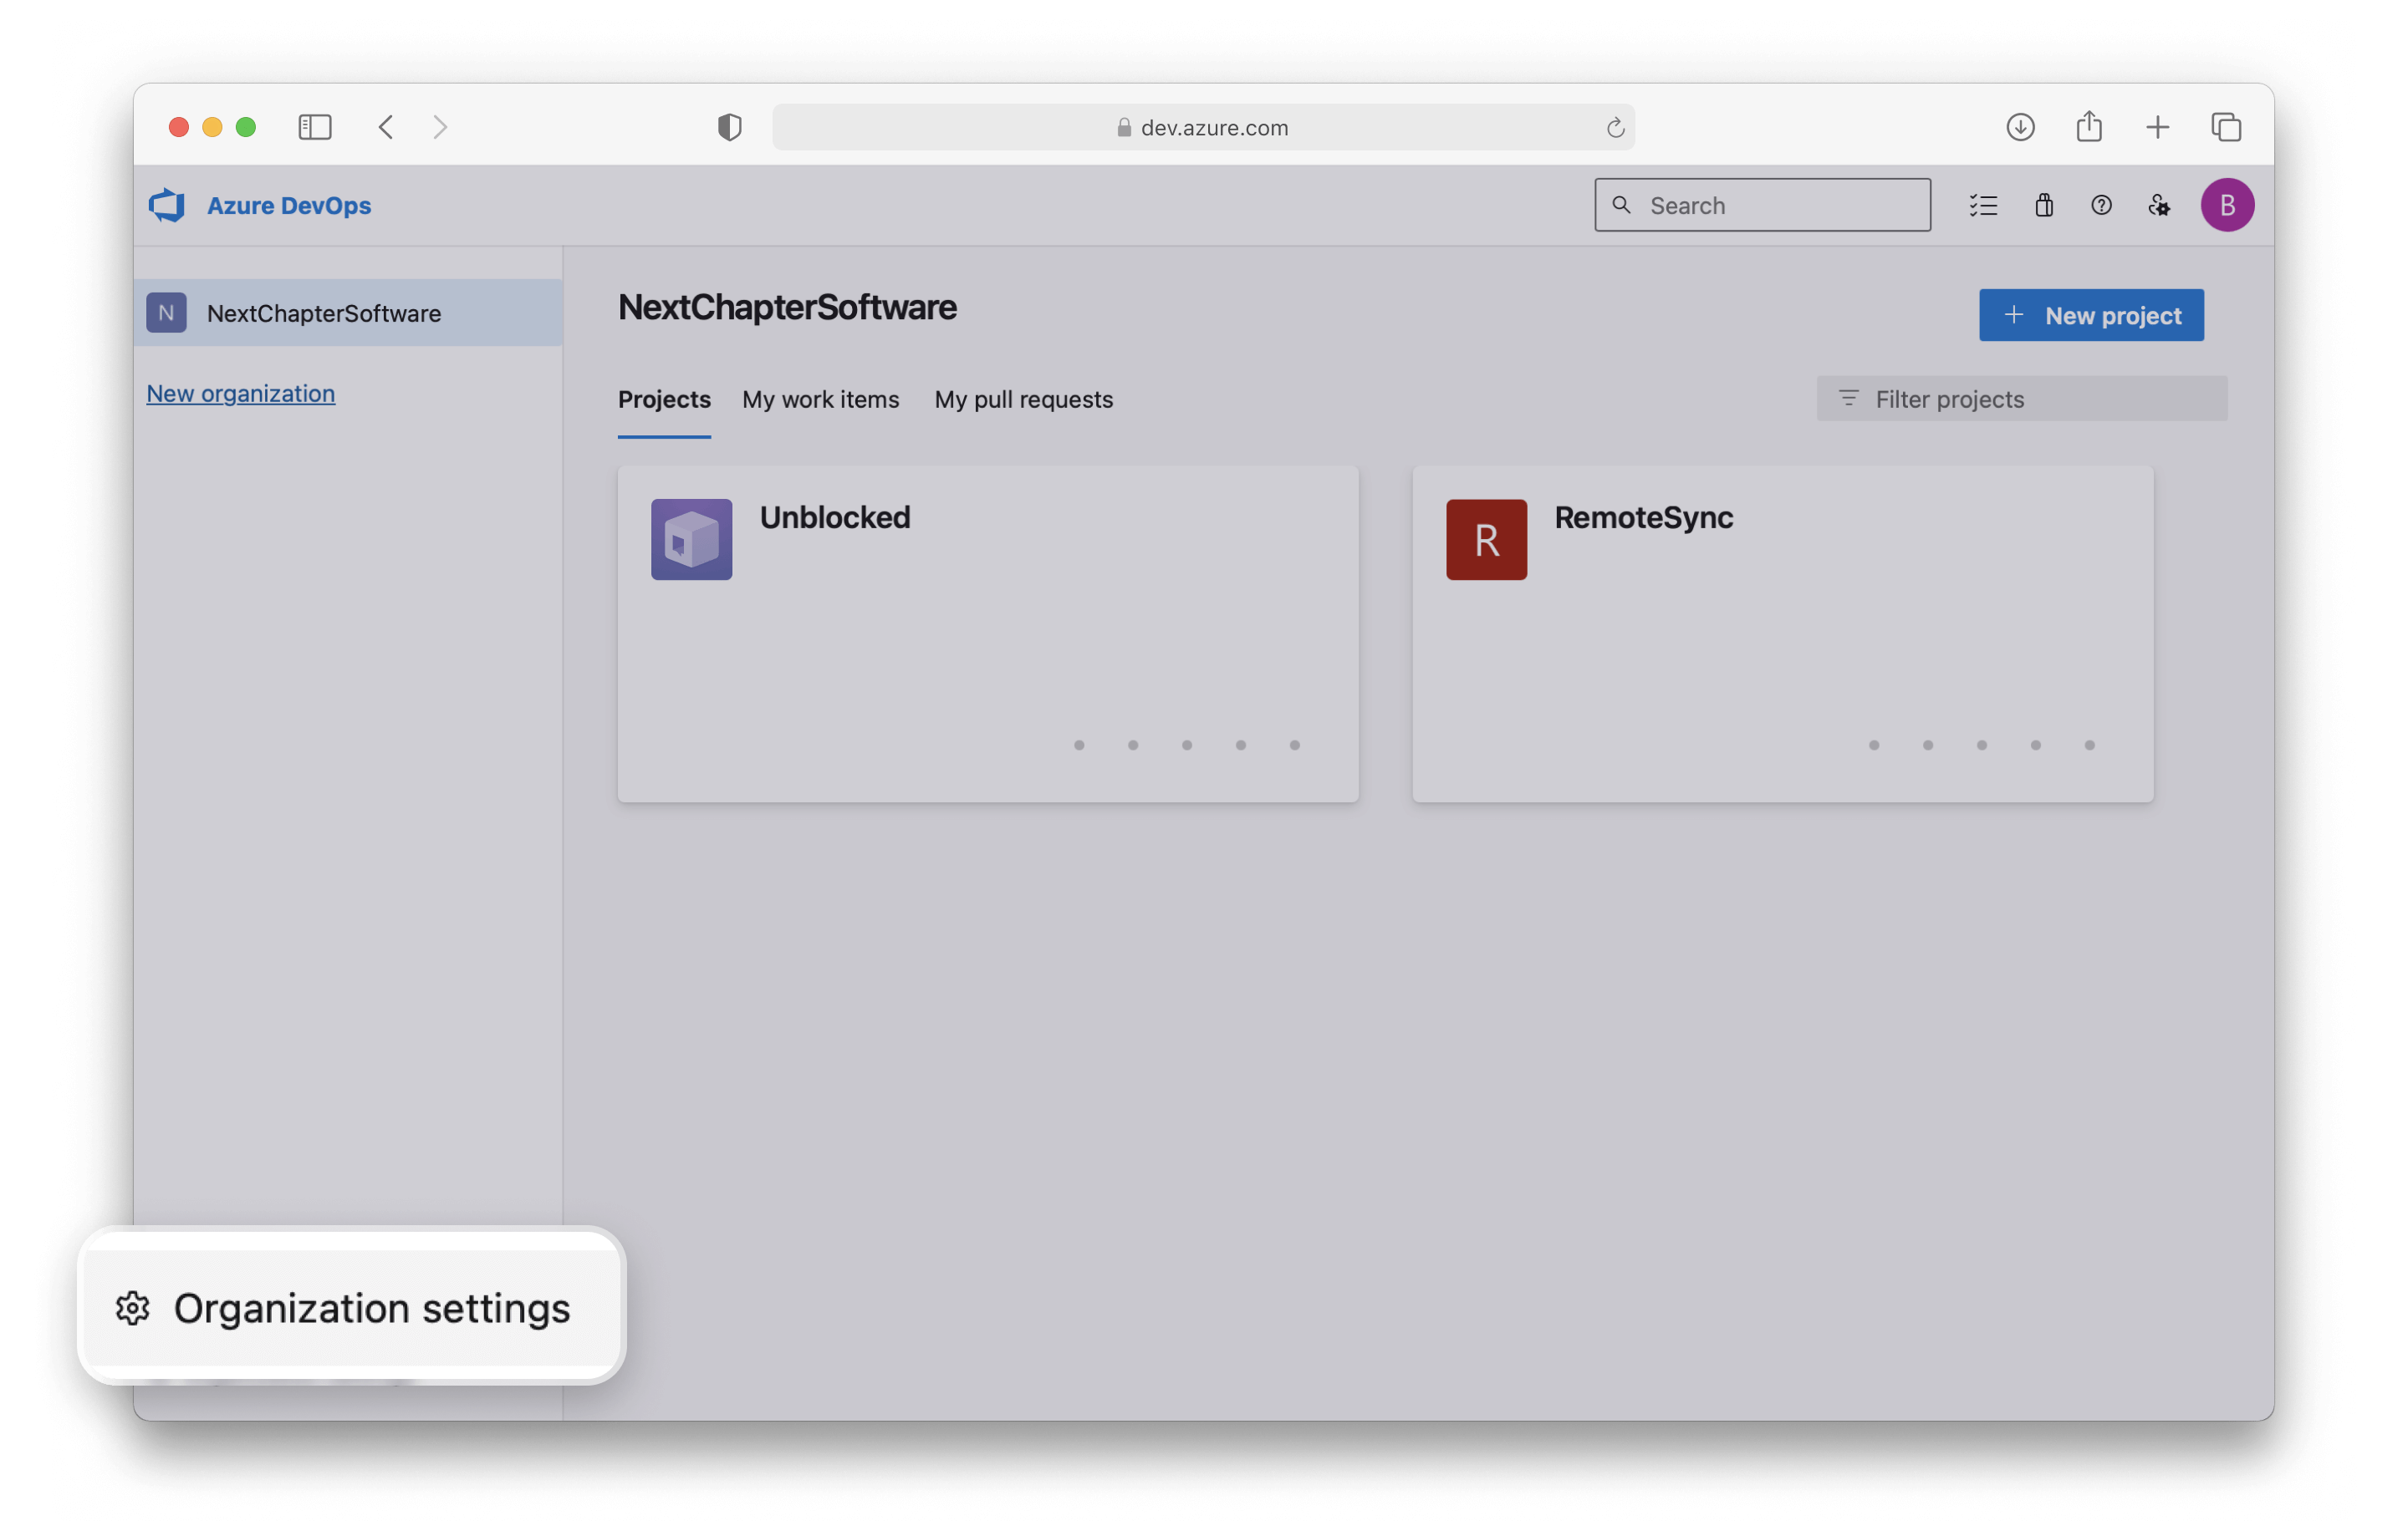This screenshot has width=2408, height=1521.
Task: Go back in browser history
Action: point(386,127)
